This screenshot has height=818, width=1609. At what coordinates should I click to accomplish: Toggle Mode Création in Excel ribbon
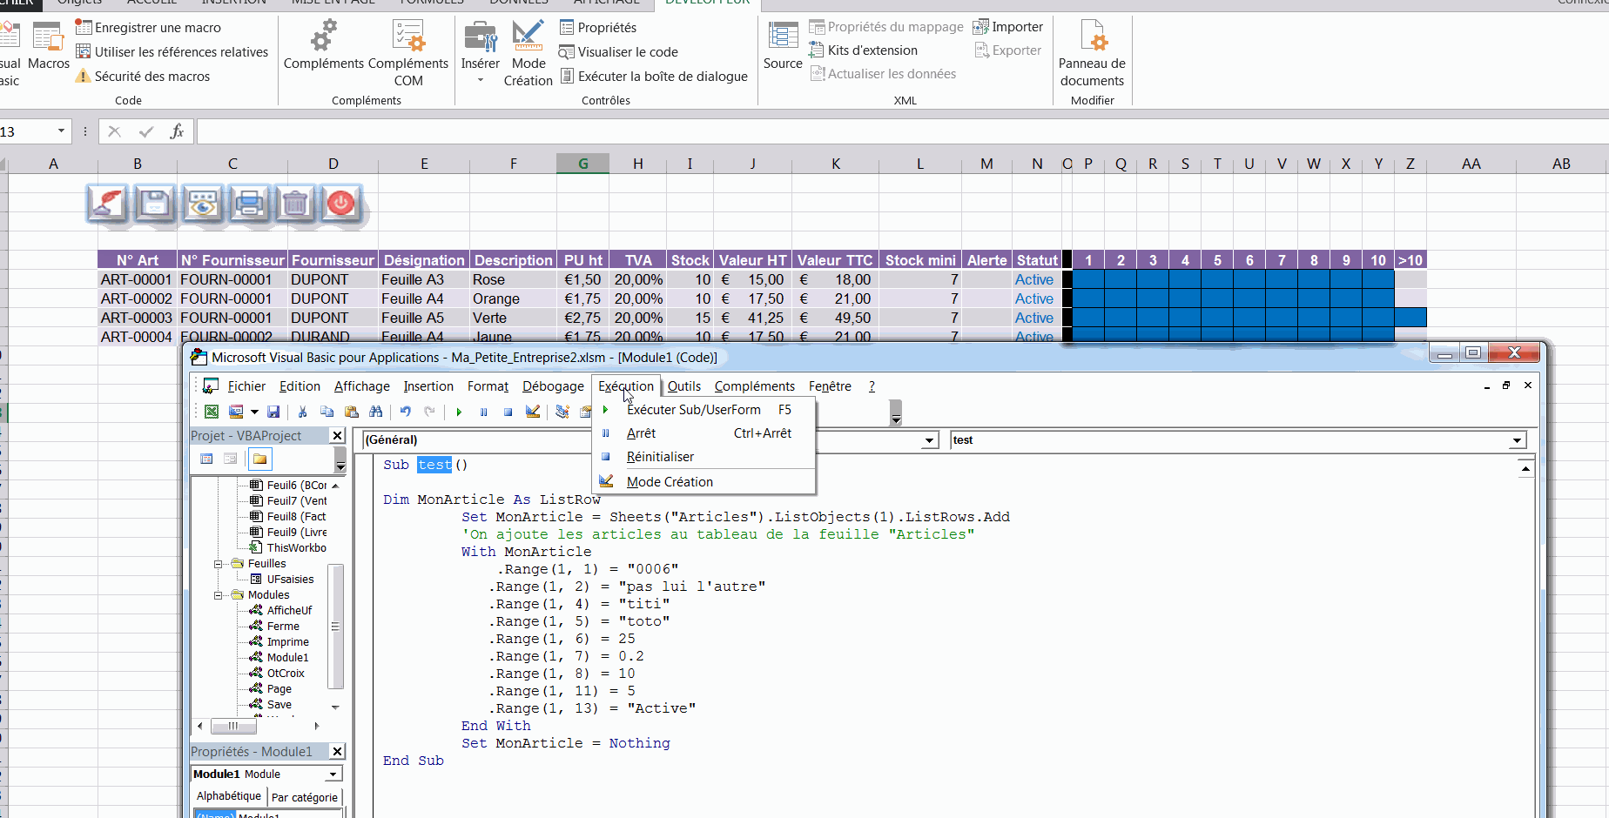528,53
